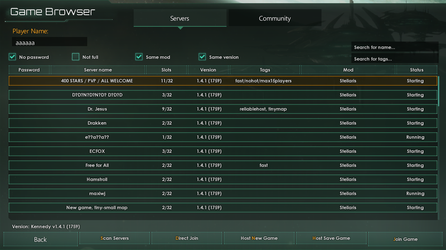Uncheck the Same mod filter
Viewport: 446px width, 250px height.
click(139, 57)
